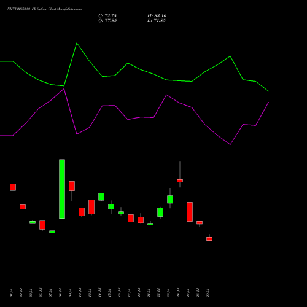Select the close value 'C: 72.75'
Screen dimensions: 307x307
tap(107, 16)
